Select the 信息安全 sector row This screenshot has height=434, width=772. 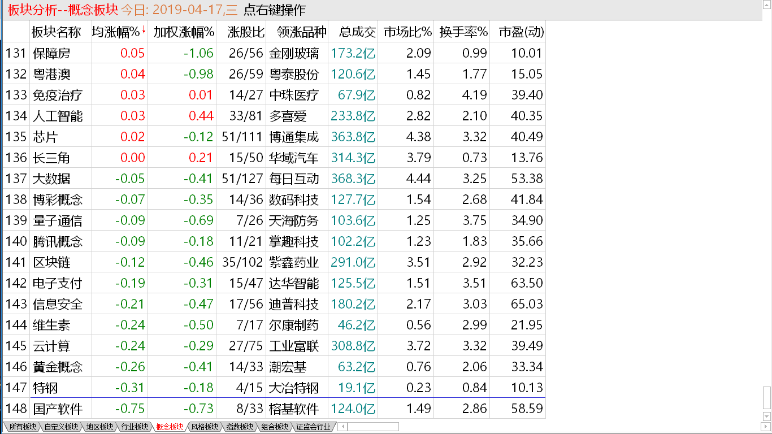pos(275,304)
